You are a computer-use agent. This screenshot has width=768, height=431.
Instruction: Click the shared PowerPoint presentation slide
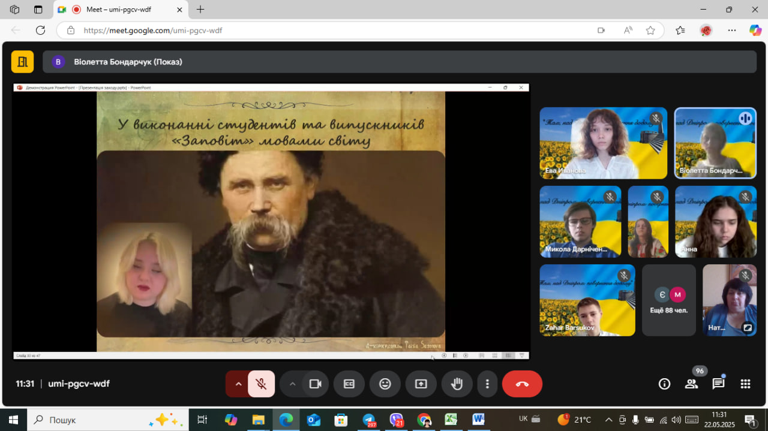271,221
